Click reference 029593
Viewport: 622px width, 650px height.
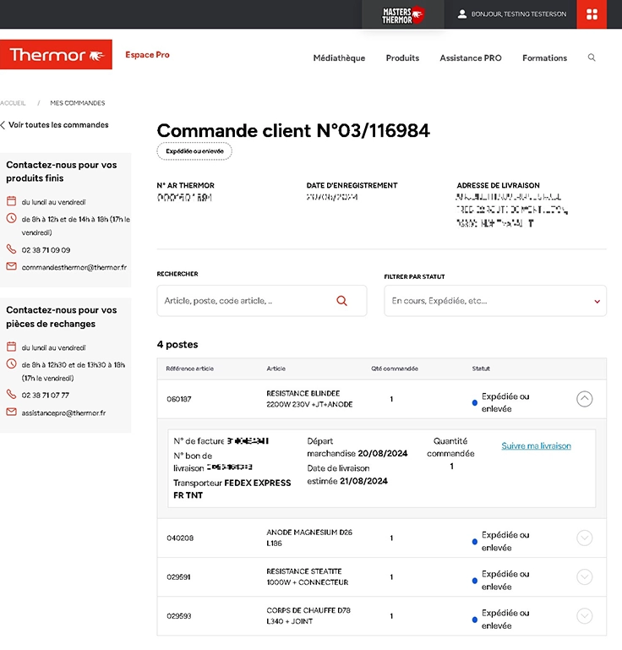[179, 615]
